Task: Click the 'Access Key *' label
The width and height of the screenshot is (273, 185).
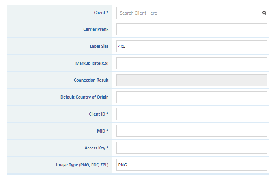Action: [x=96, y=148]
